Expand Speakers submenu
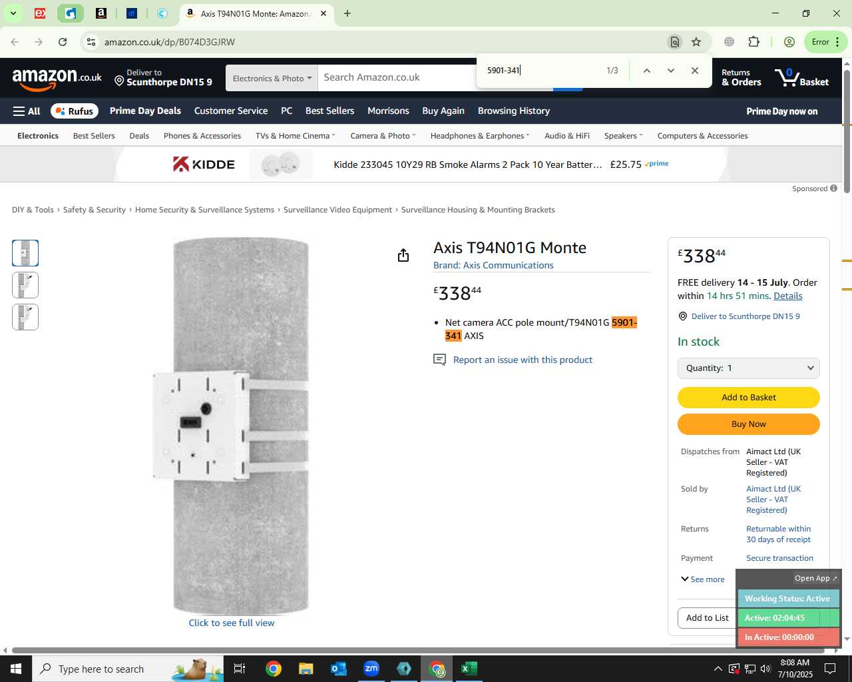The height and width of the screenshot is (682, 852). click(x=624, y=136)
